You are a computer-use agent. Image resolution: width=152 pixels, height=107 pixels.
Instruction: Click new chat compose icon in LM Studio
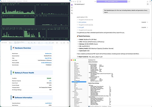coord(80,2)
